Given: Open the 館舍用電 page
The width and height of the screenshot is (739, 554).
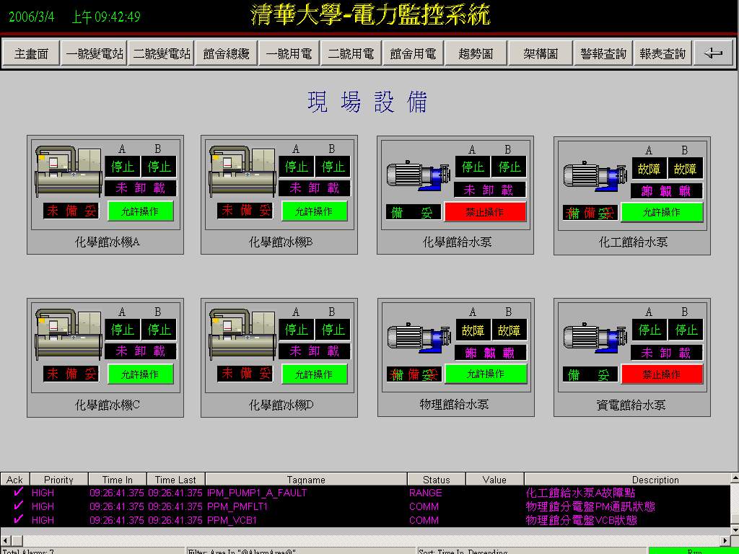Looking at the screenshot, I should click(x=414, y=53).
